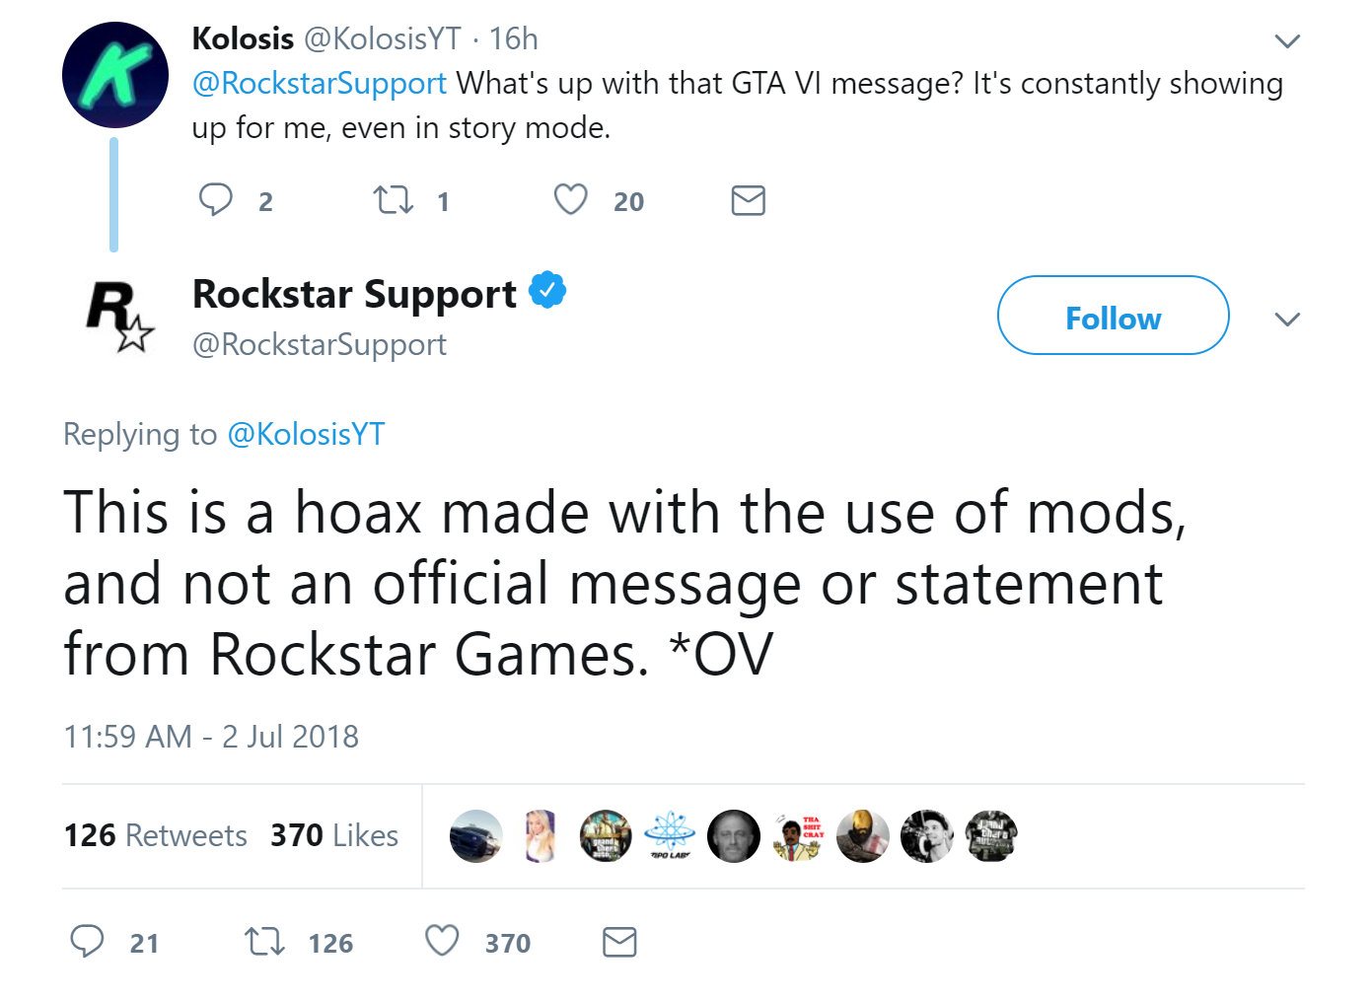Retweet the Kolosis tweet
The width and height of the screenshot is (1372, 999).
coord(393,200)
